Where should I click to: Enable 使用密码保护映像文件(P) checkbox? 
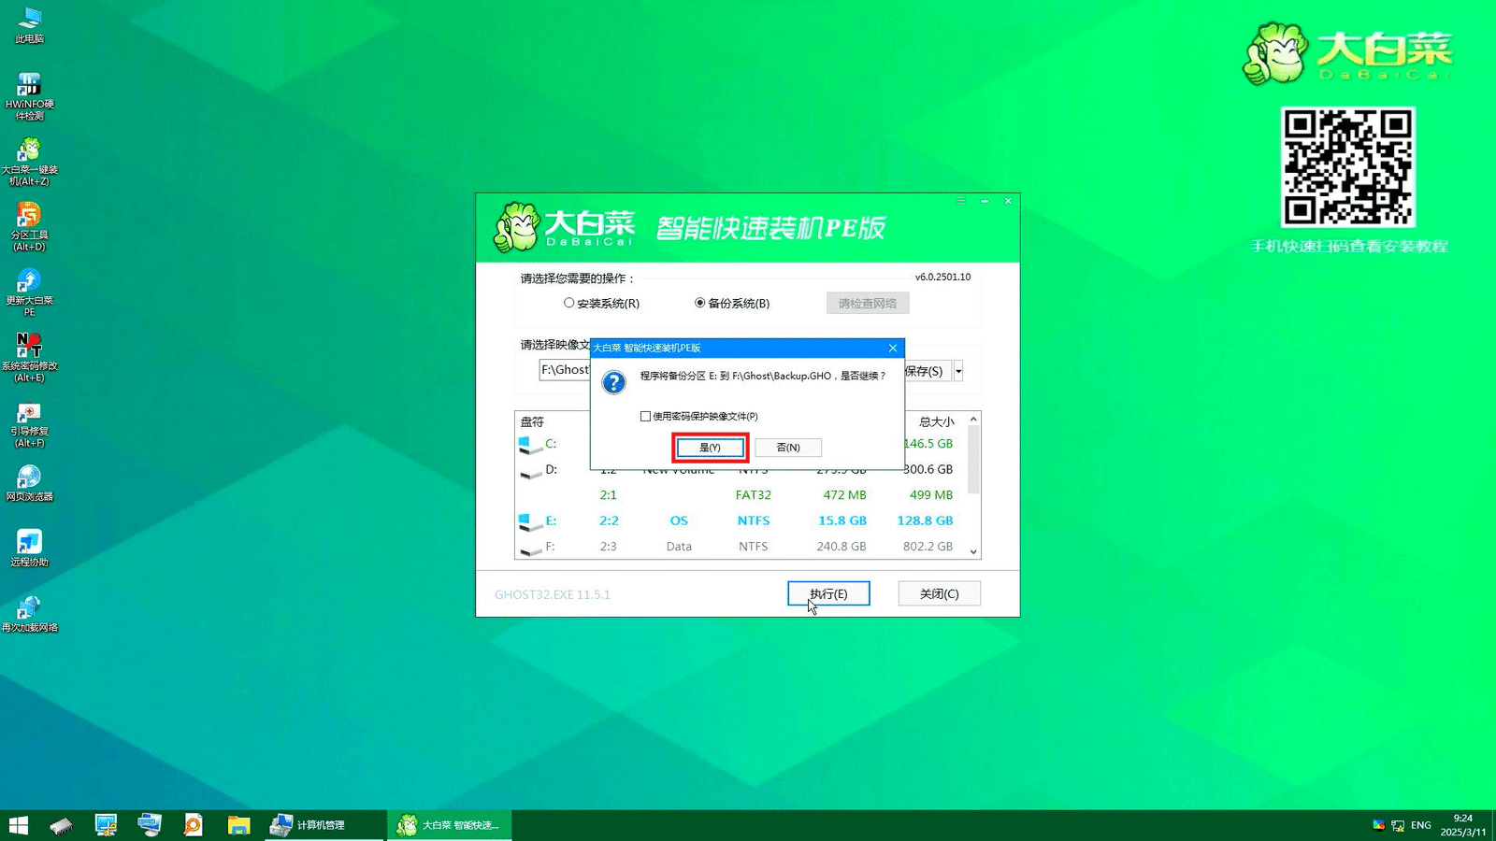point(698,416)
